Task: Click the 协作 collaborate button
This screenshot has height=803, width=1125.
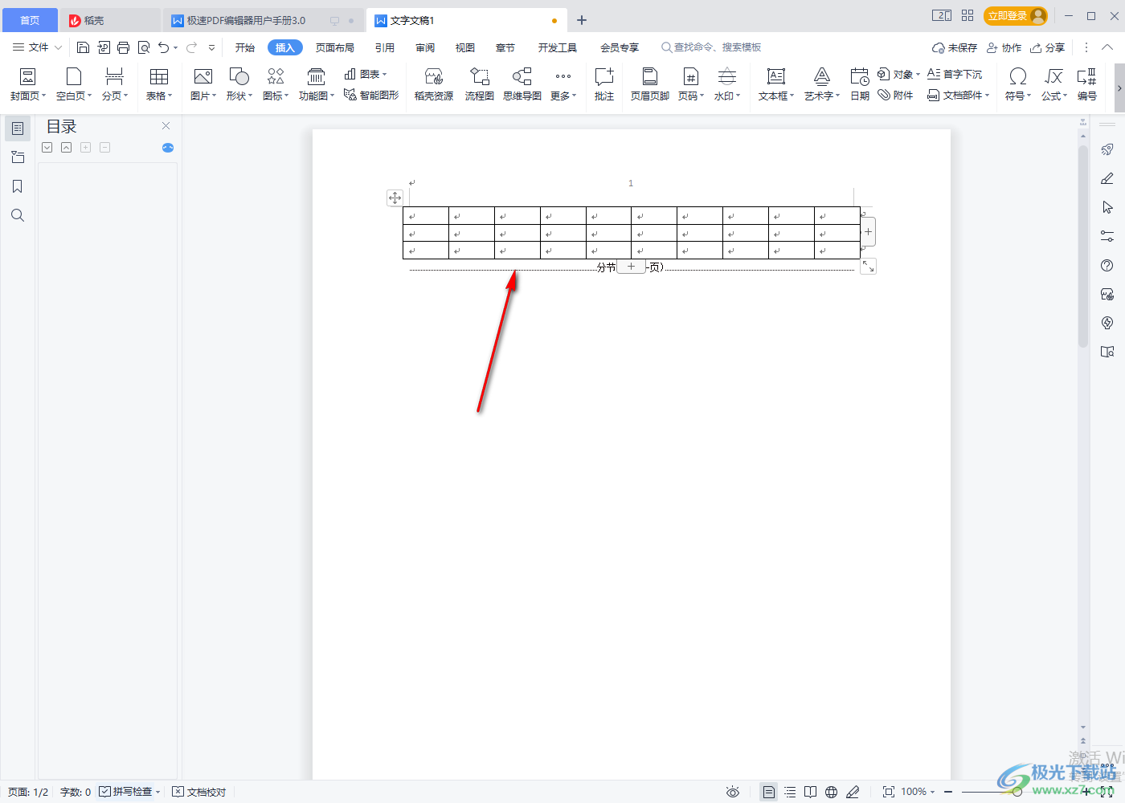Action: click(1004, 47)
